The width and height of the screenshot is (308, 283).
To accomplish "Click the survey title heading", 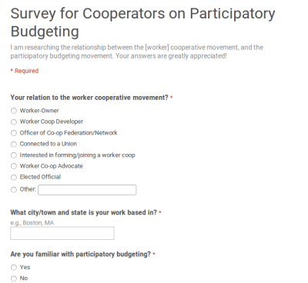I will (142, 22).
